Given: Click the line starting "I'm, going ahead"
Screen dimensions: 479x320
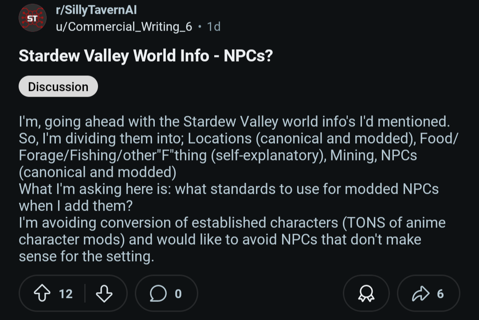Looking at the screenshot, I should click(x=234, y=121).
